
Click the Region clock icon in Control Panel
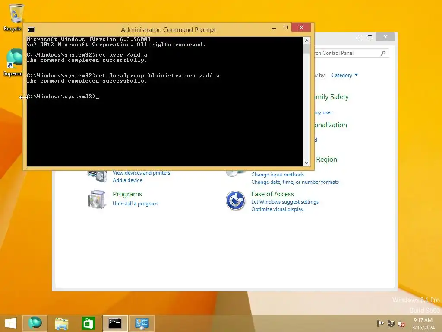point(235,173)
